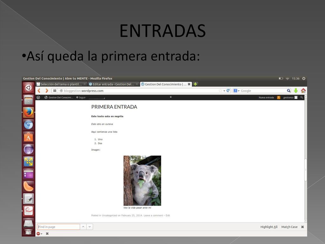Toggle Highlight All in find bar
This screenshot has height=244, width=325.
pos(269,227)
